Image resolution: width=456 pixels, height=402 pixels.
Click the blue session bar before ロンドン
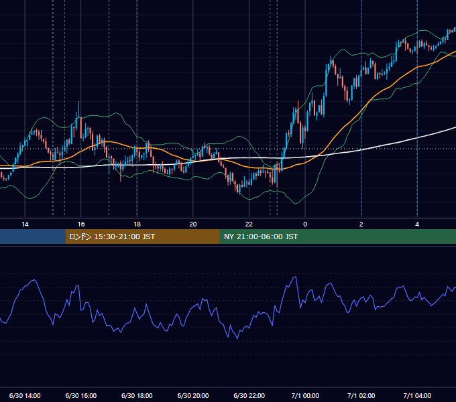click(x=33, y=237)
